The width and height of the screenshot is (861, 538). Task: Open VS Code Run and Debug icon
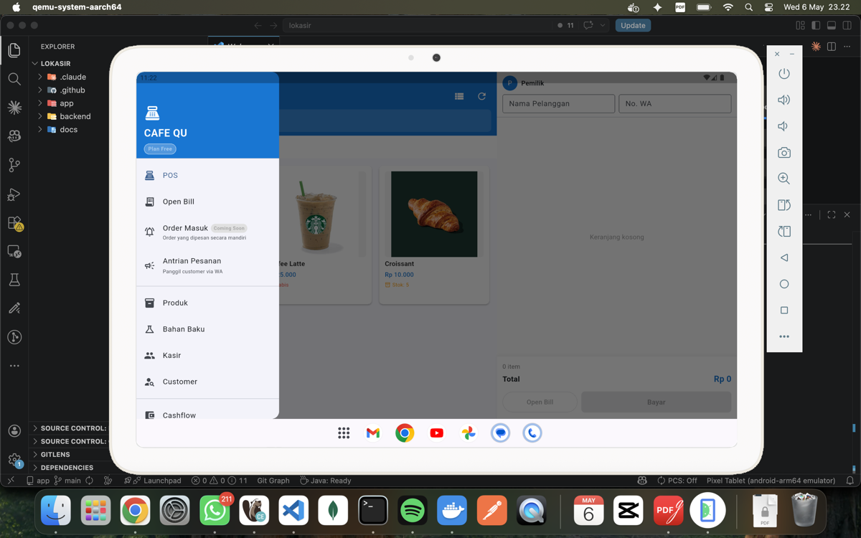tap(14, 194)
